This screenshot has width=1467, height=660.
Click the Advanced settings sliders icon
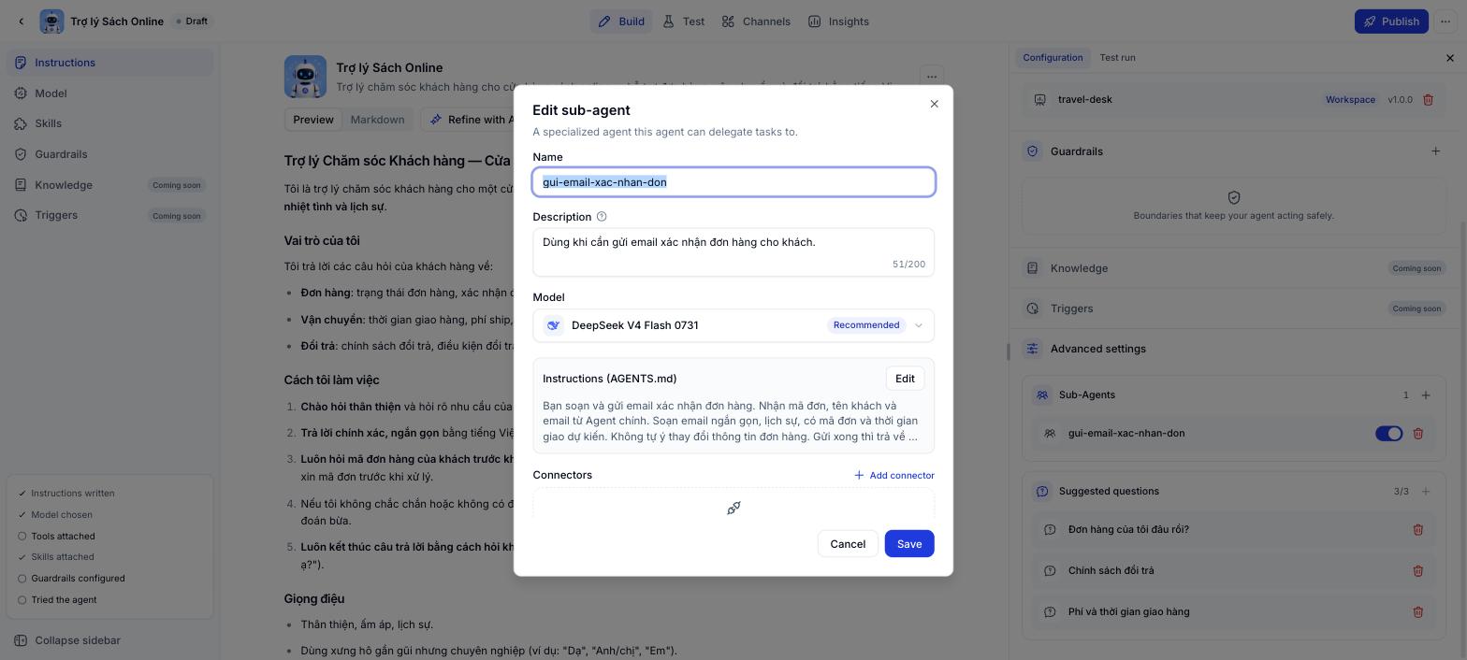(x=1032, y=349)
